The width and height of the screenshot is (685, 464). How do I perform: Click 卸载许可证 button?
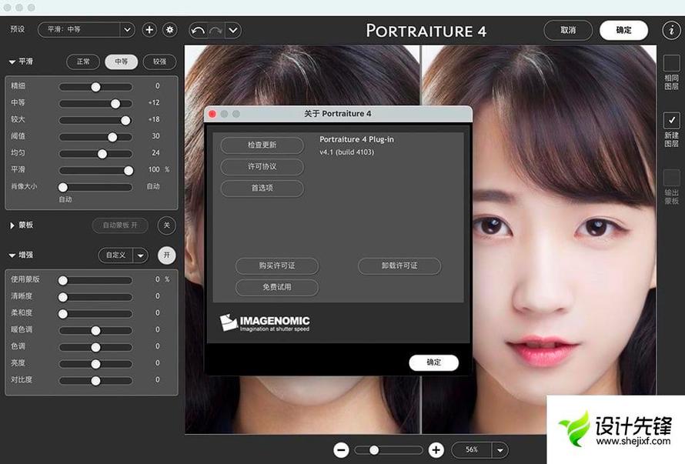tap(399, 265)
